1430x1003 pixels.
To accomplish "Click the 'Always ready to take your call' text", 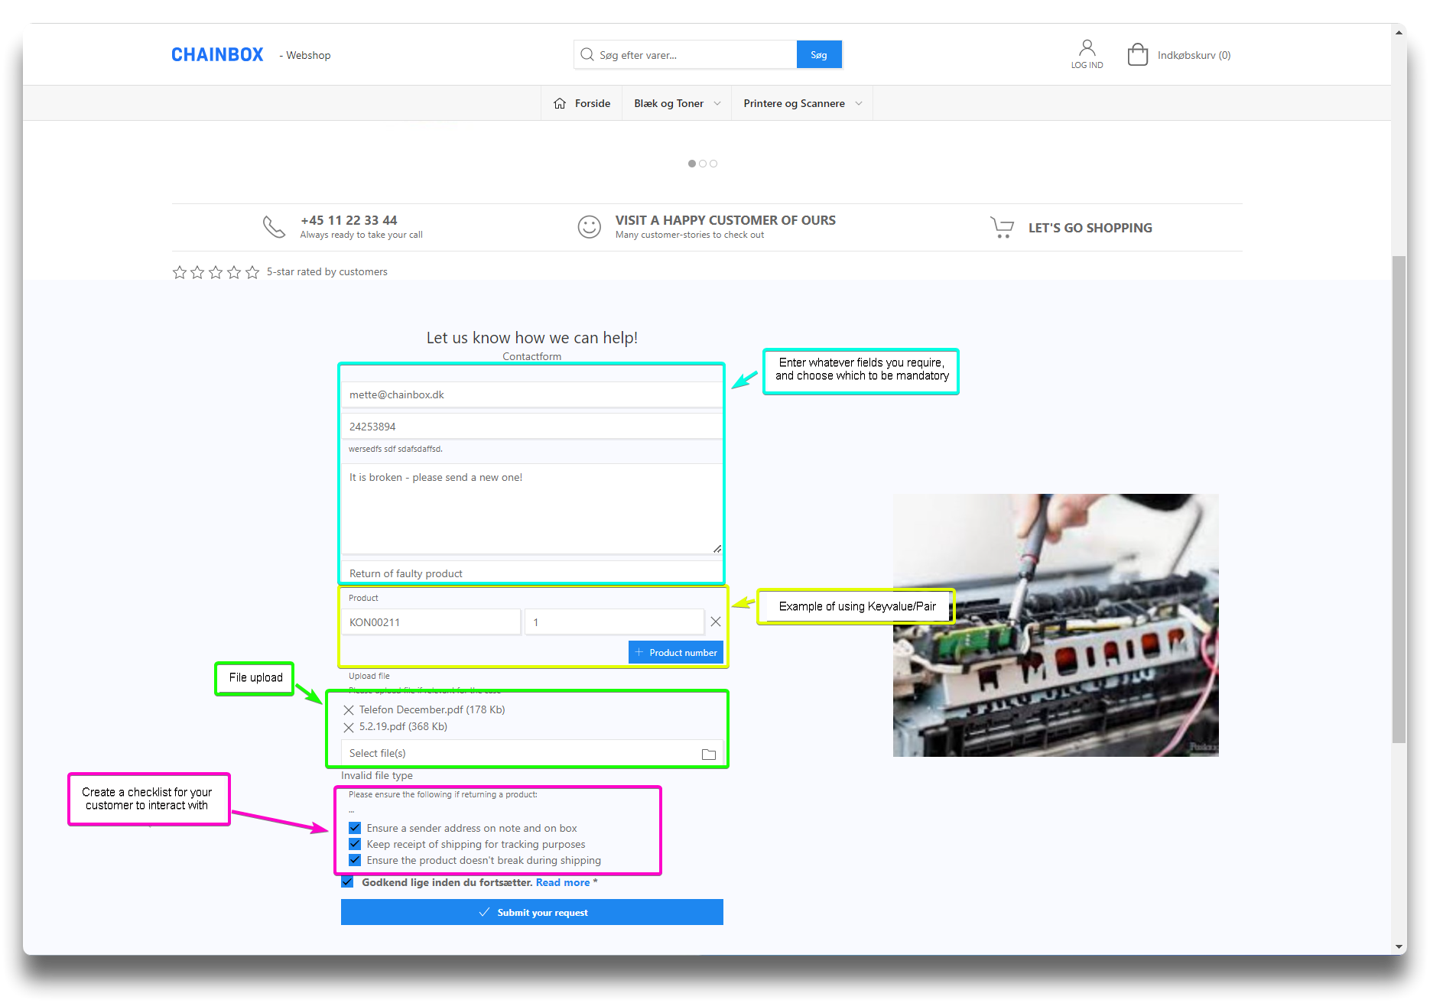I will pos(361,235).
